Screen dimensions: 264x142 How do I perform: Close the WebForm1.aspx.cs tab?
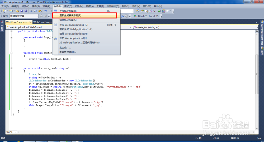[30, 22]
